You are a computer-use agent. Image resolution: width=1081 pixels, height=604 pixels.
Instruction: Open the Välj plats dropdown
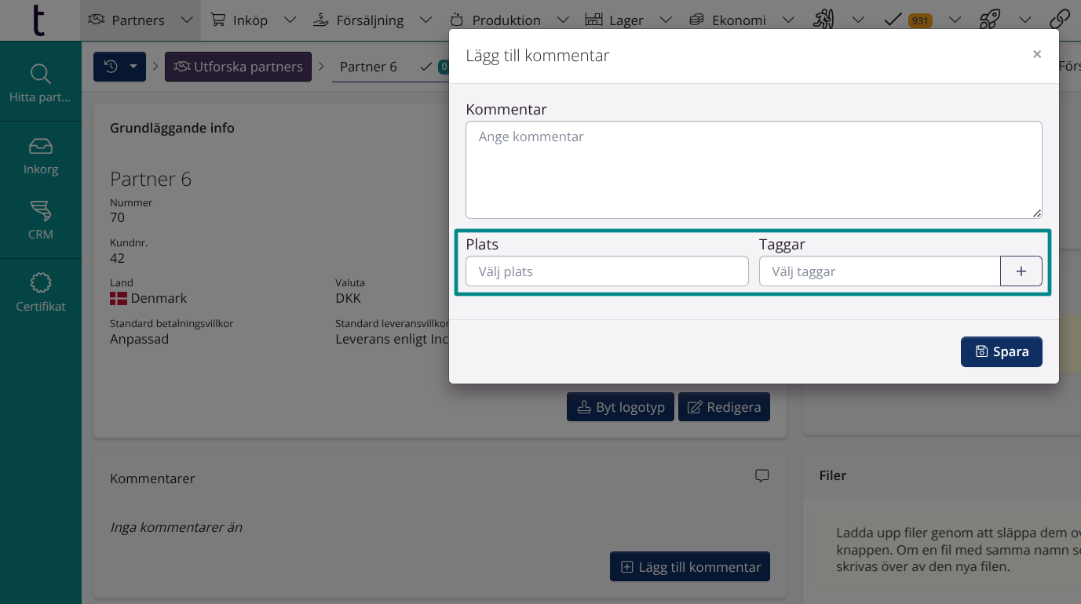click(x=606, y=271)
